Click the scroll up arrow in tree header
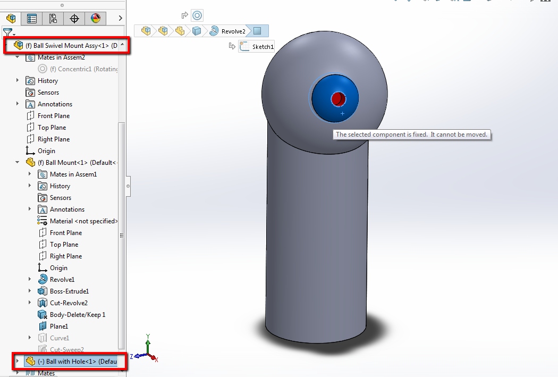Screen dimensions: 558x377 122,45
